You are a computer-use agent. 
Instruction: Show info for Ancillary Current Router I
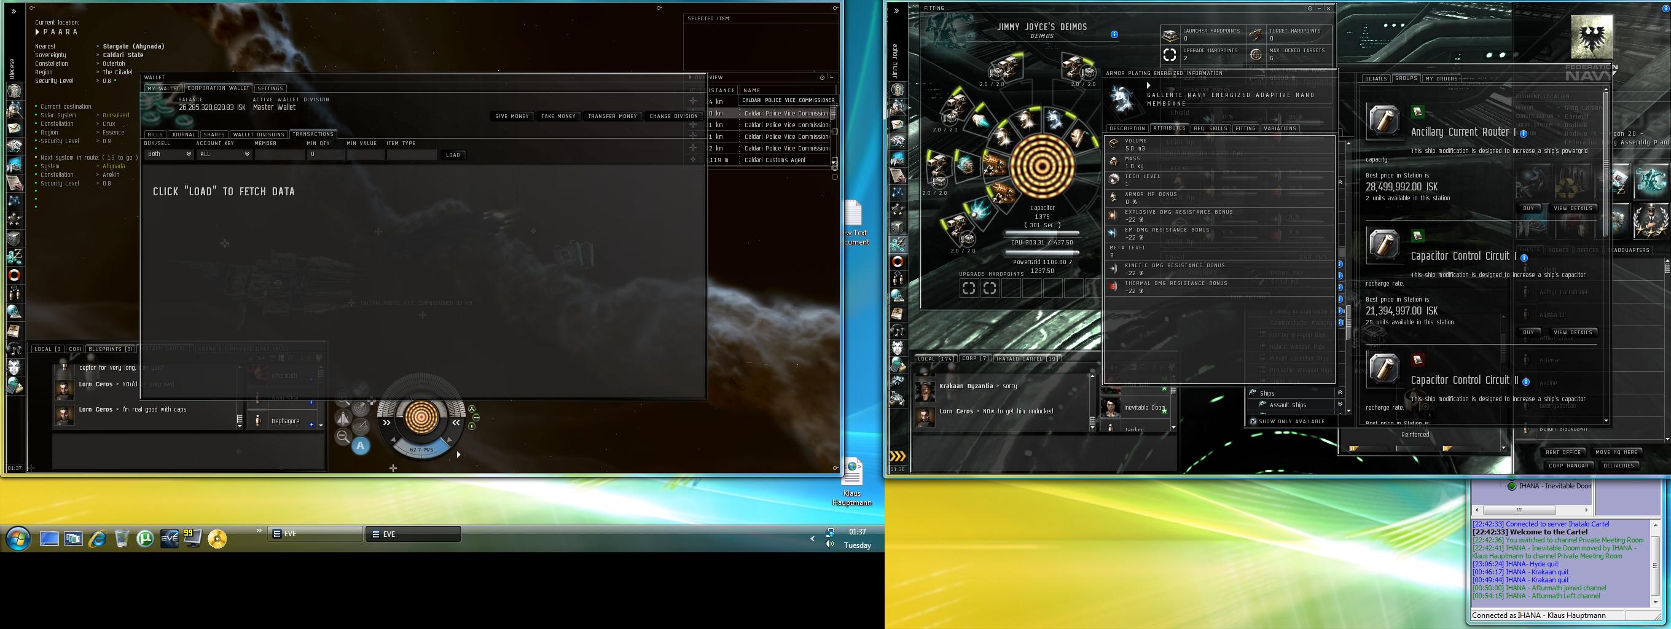click(x=1524, y=133)
